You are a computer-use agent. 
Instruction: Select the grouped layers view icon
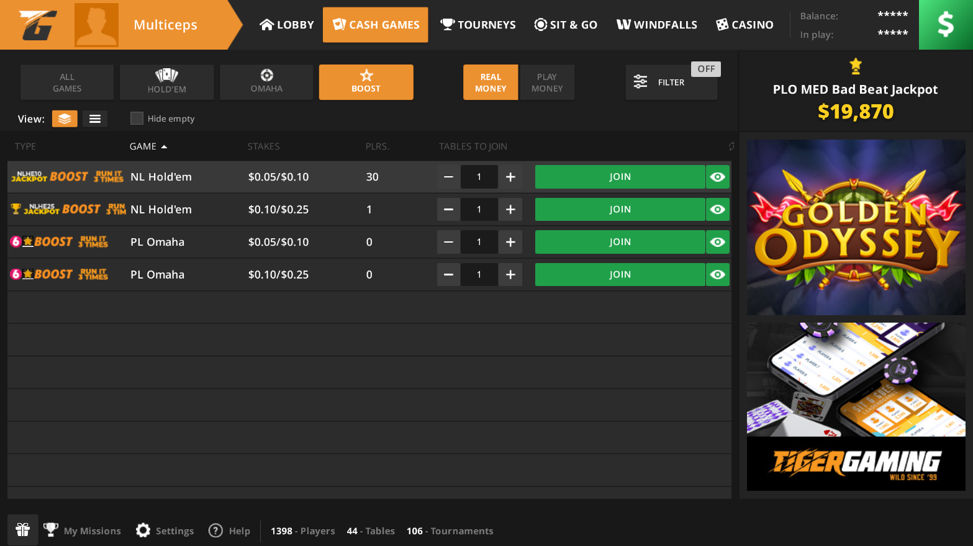pyautogui.click(x=65, y=119)
